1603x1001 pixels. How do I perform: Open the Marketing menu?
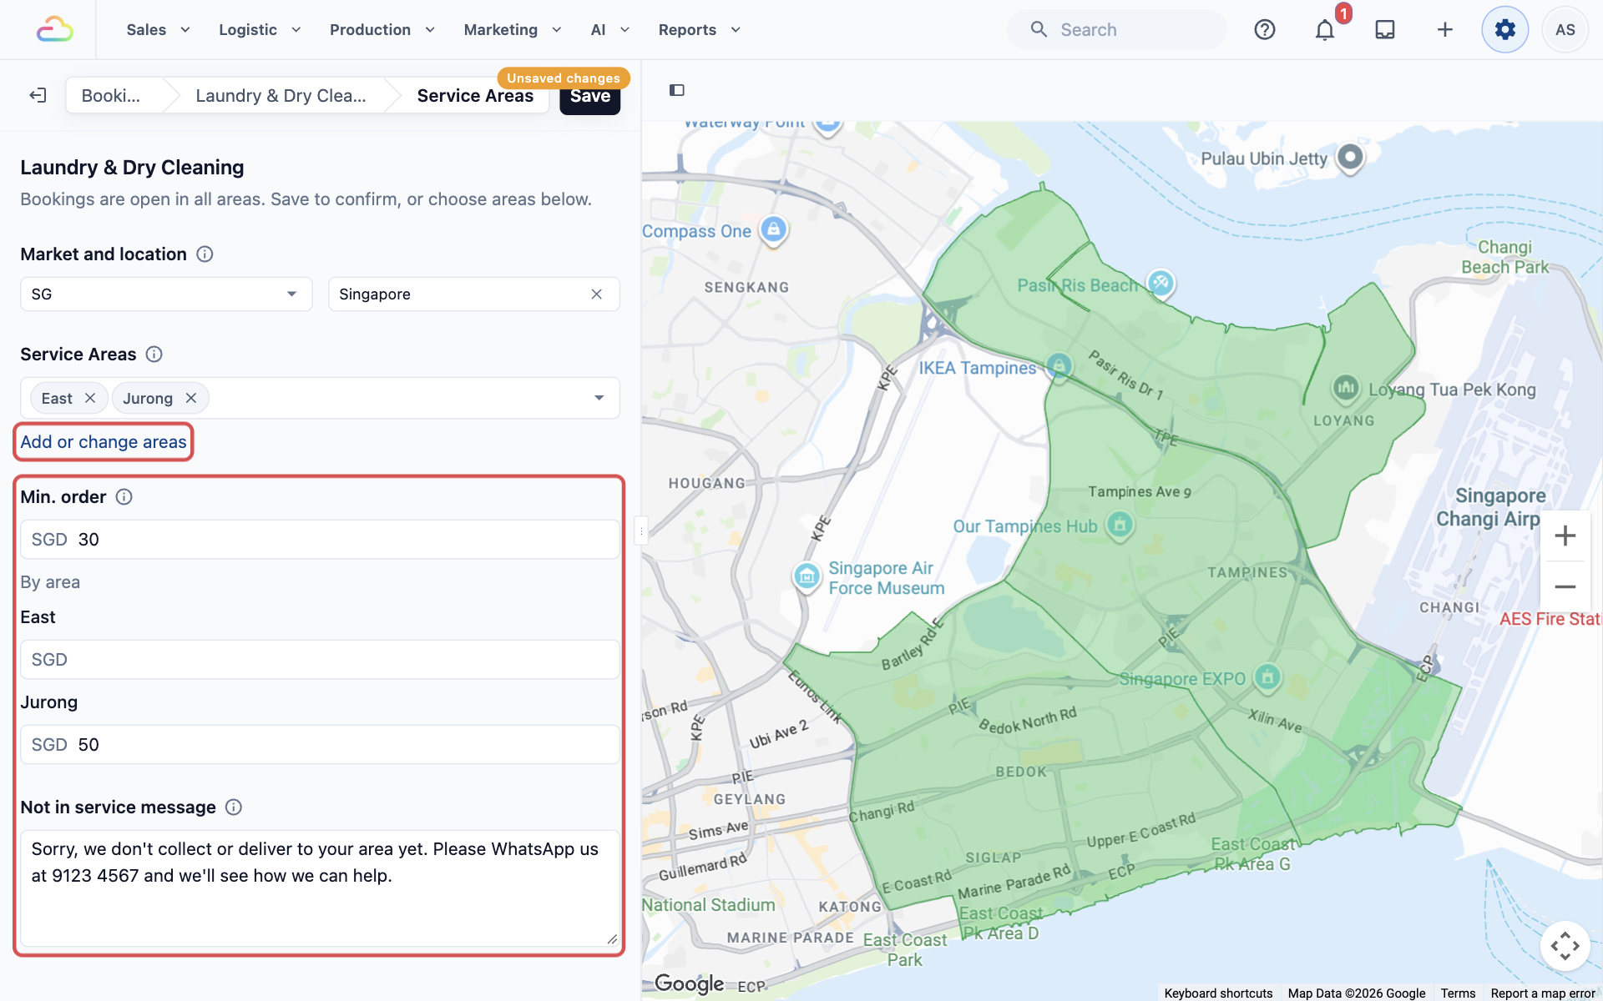click(x=513, y=30)
